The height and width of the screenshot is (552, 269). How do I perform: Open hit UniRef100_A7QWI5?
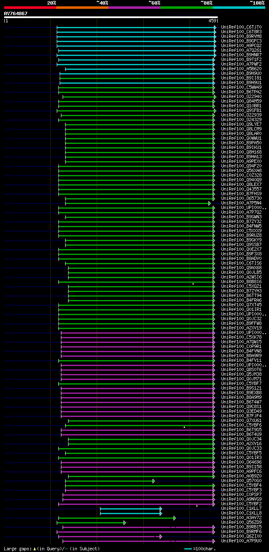click(241, 342)
